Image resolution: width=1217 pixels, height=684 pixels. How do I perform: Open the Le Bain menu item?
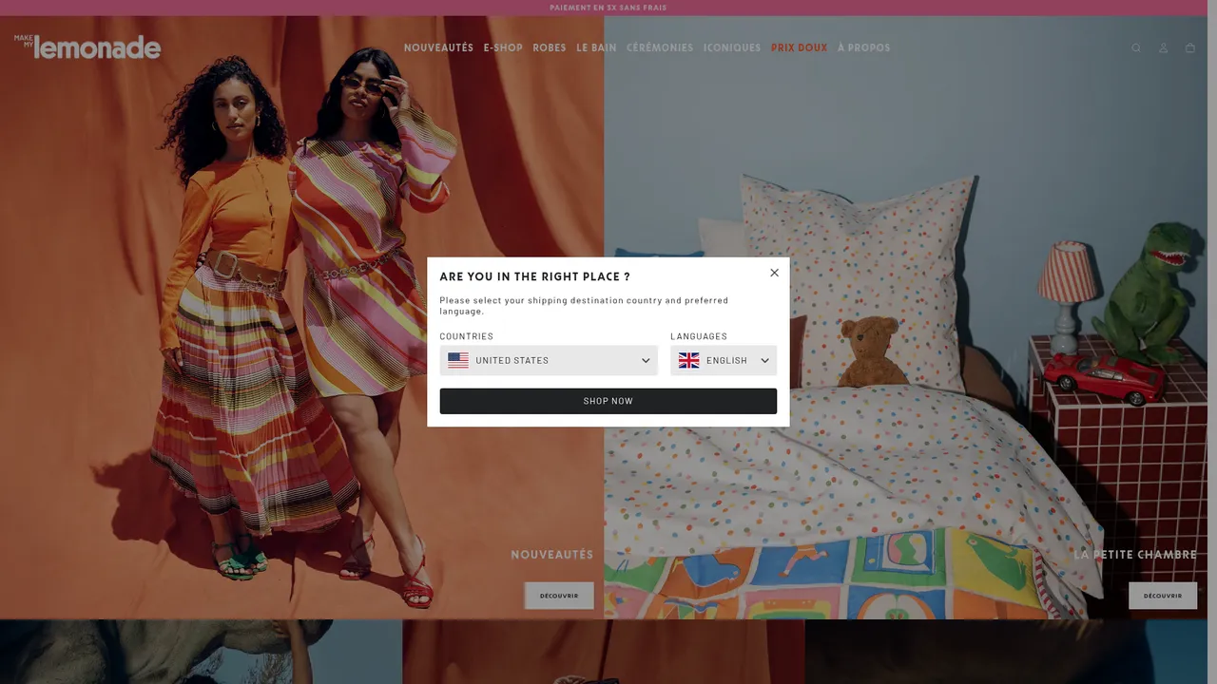pos(596,47)
